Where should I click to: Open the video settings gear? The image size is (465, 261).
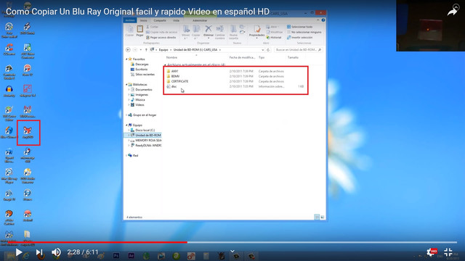click(431, 252)
